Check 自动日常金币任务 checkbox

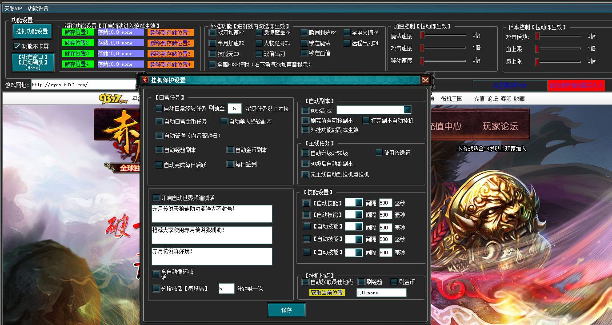point(159,121)
